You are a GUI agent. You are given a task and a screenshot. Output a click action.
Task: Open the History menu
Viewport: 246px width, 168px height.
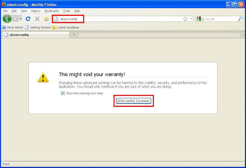36,11
